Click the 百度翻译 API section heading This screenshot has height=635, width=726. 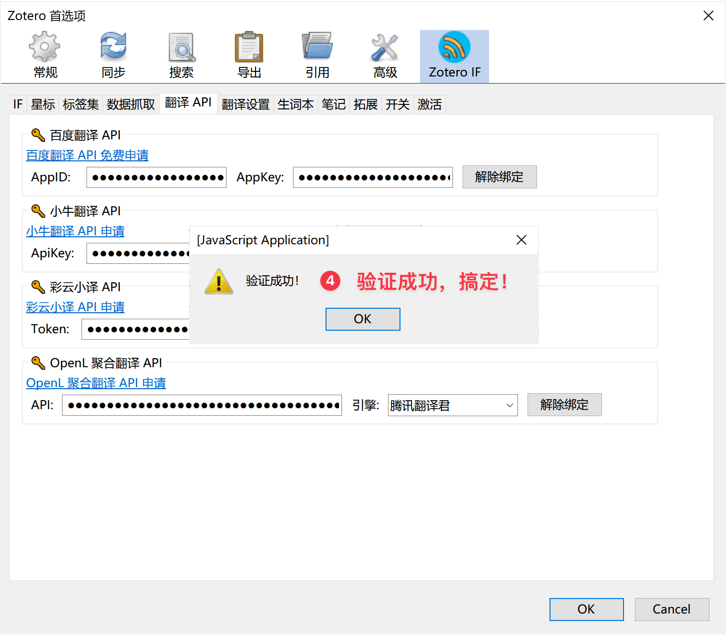85,135
